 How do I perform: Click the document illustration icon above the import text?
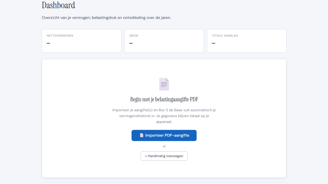pyautogui.click(x=164, y=84)
